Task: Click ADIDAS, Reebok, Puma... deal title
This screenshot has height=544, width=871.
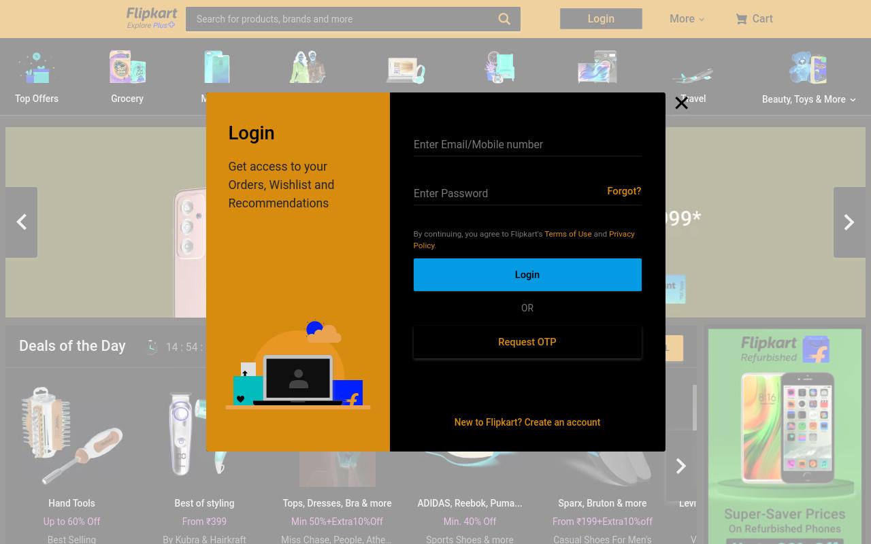Action: pos(470,503)
